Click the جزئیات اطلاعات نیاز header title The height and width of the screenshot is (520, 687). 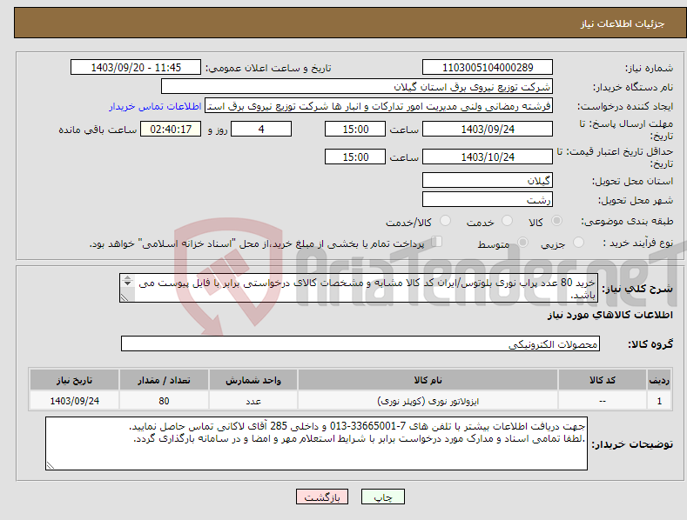[623, 23]
